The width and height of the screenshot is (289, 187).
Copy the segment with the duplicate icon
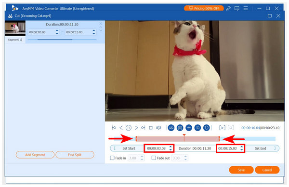pyautogui.click(x=198, y=128)
